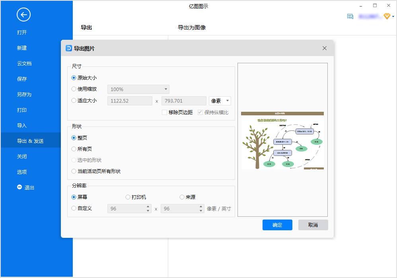Click the 退出 quit icon in the sidebar
Viewport: 397px width, 278px height.
pos(19,187)
